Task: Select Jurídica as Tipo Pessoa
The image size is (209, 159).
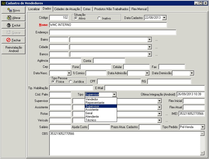Action: tap(71, 81)
